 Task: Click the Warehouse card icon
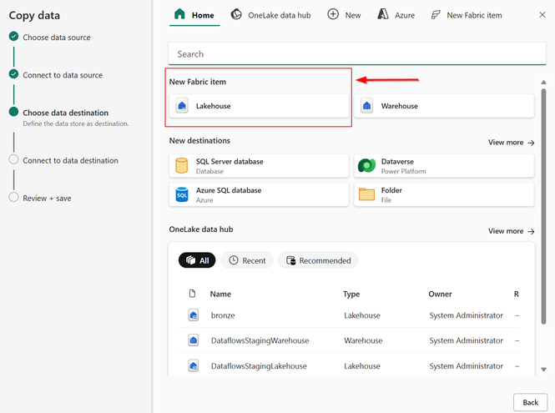coord(366,106)
